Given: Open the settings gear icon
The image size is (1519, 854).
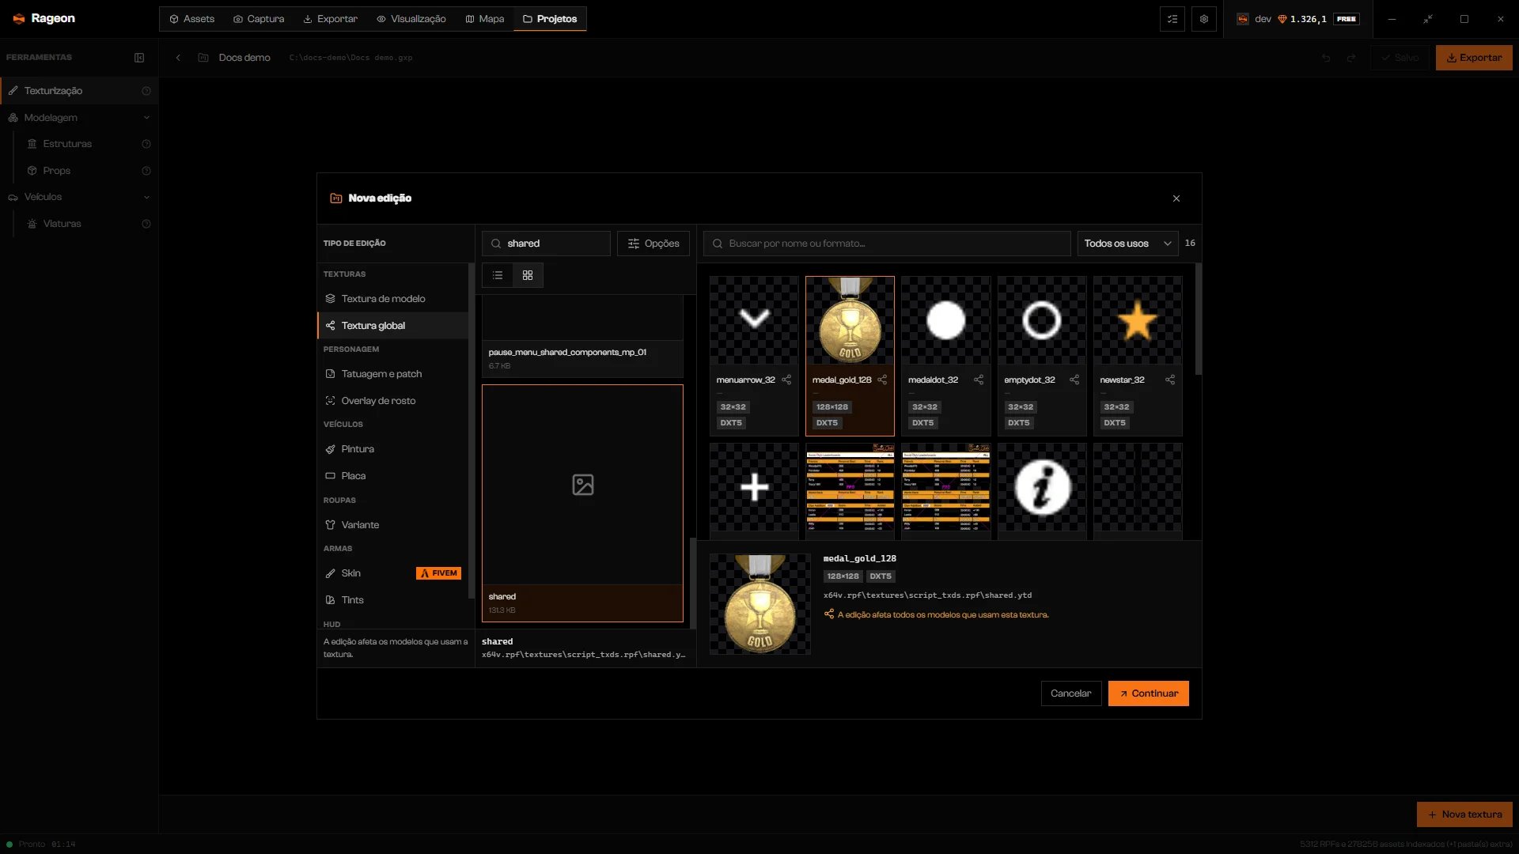Looking at the screenshot, I should click(1204, 19).
